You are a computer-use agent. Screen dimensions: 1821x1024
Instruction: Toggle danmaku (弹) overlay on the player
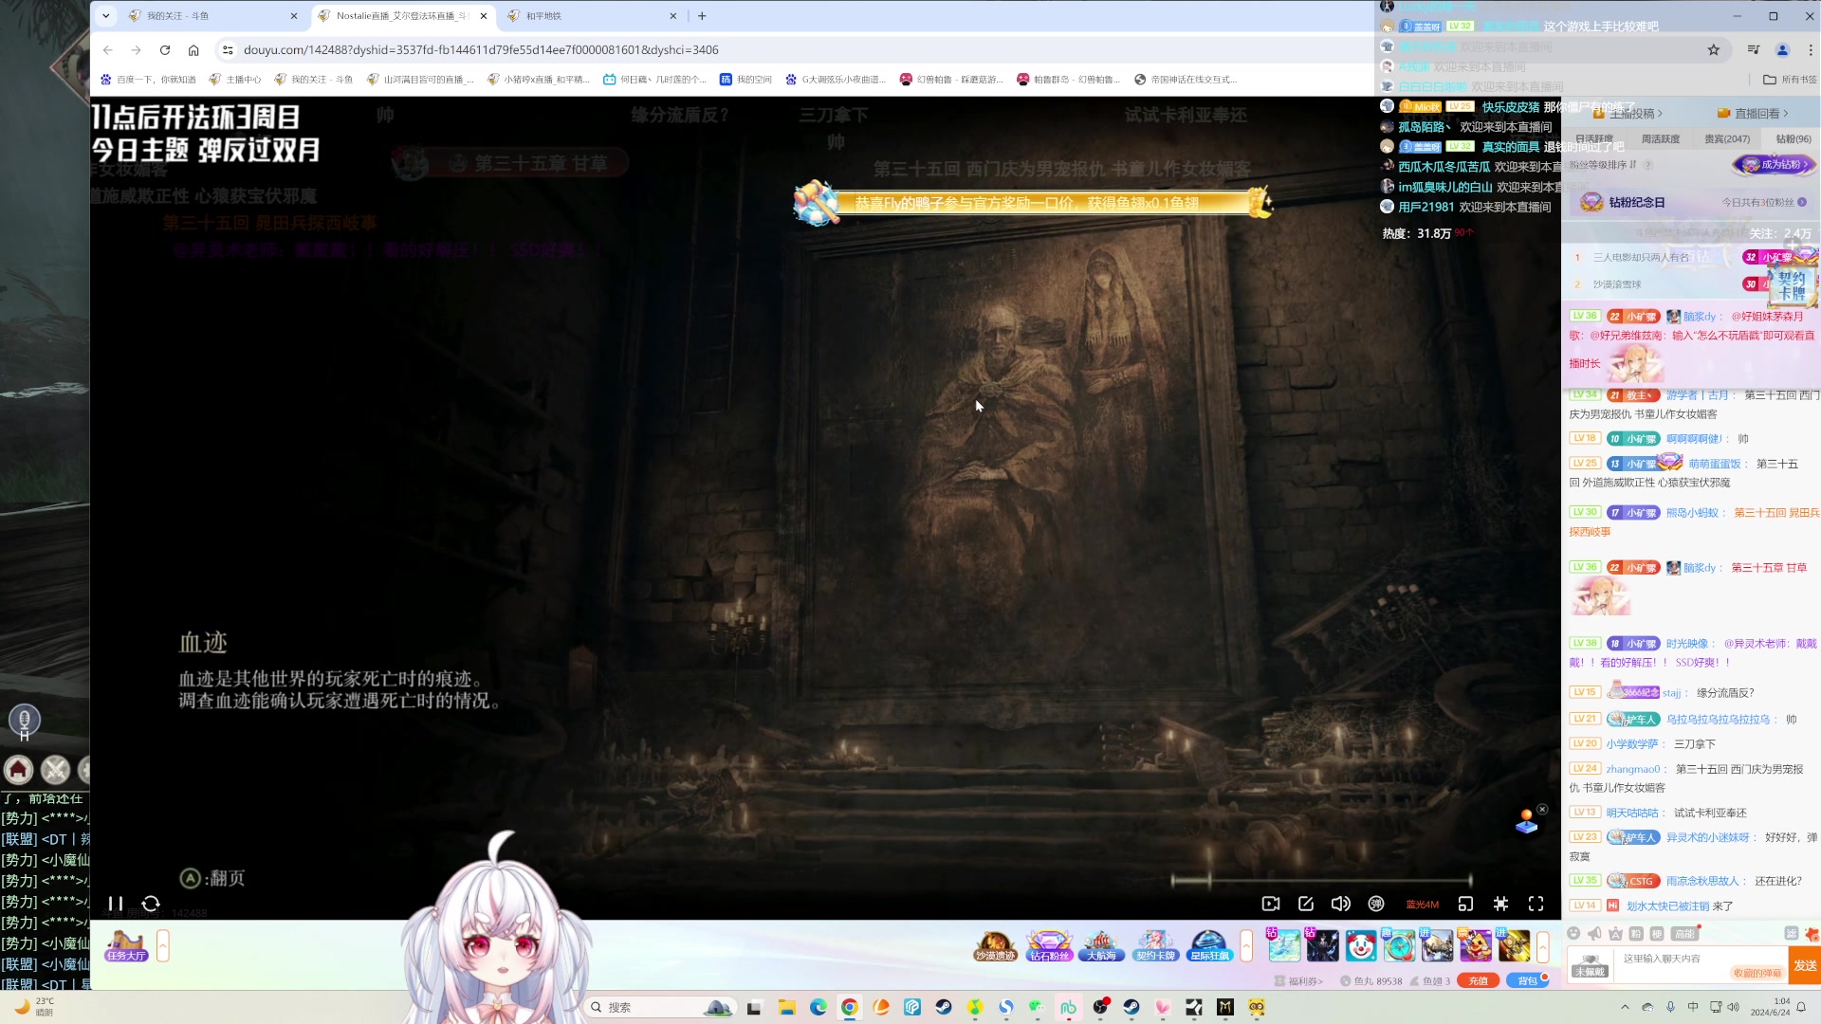(x=1376, y=904)
